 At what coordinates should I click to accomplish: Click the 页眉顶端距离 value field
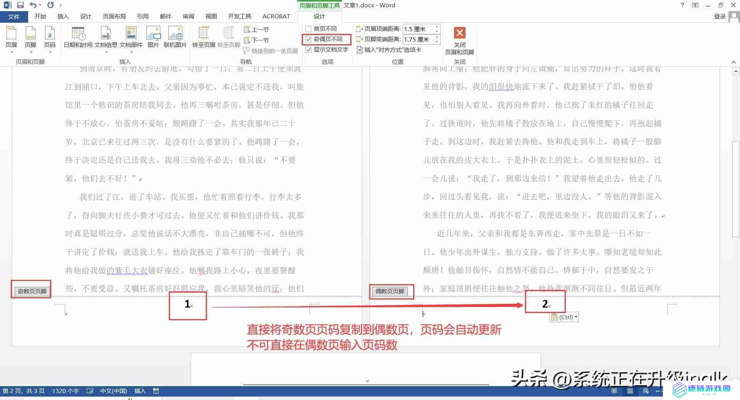418,29
